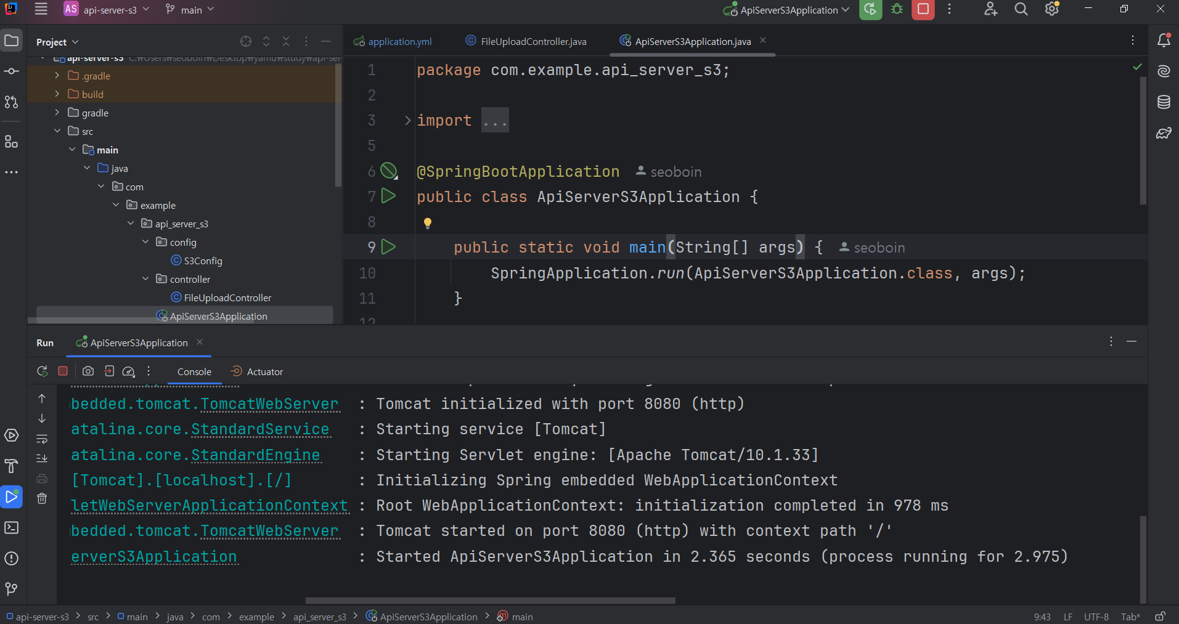This screenshot has width=1179, height=624.
Task: Expand the build folder
Action: pos(57,94)
